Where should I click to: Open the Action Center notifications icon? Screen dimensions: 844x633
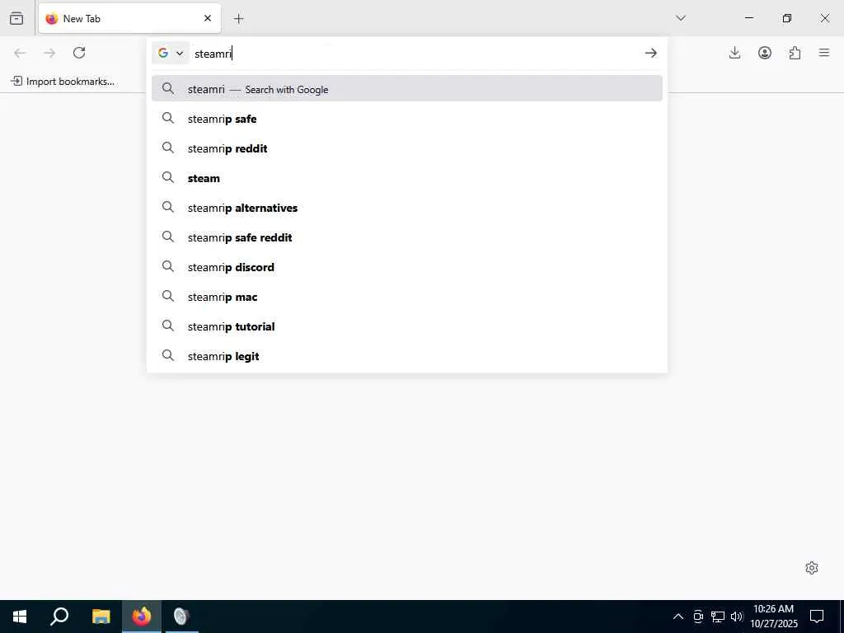tap(817, 617)
